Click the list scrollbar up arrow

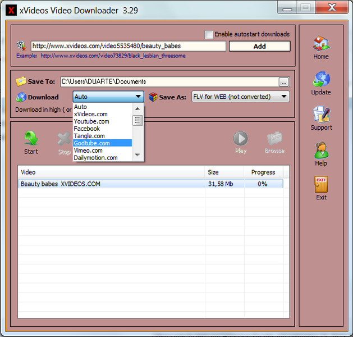pyautogui.click(x=137, y=109)
